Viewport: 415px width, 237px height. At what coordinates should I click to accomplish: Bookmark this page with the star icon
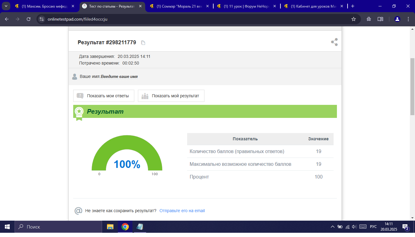point(353,19)
